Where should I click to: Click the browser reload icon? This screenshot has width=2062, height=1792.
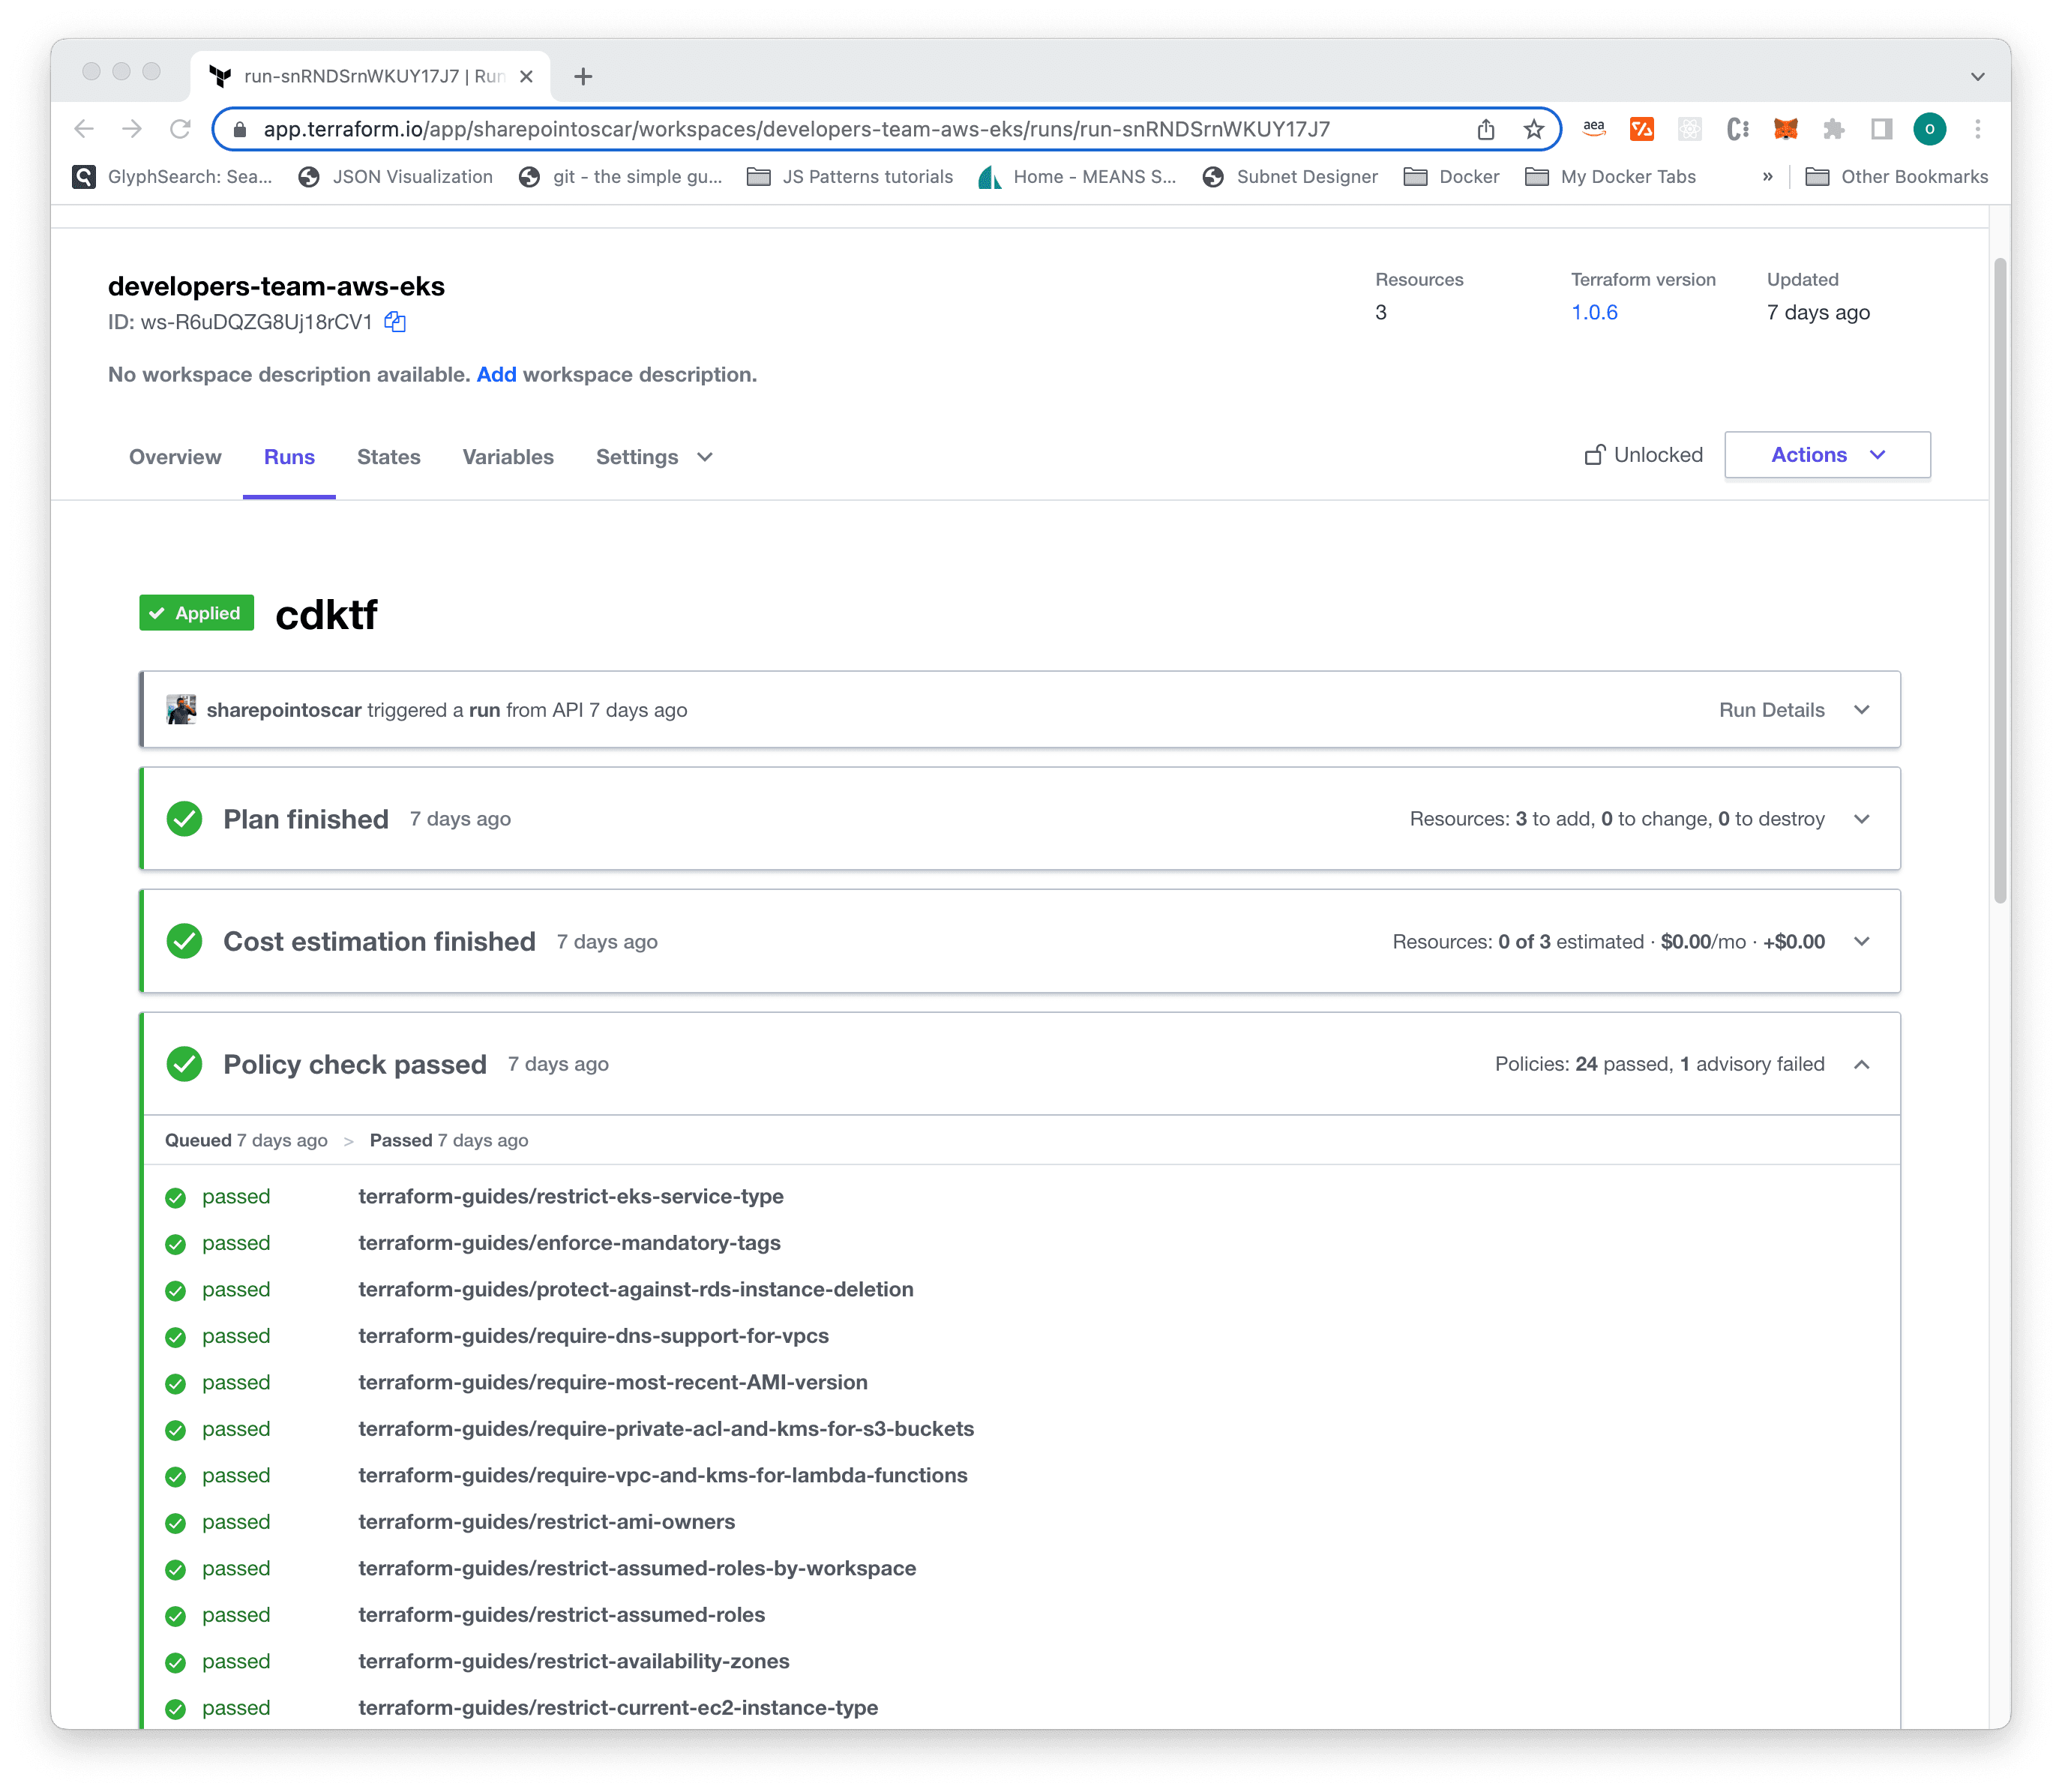(180, 129)
